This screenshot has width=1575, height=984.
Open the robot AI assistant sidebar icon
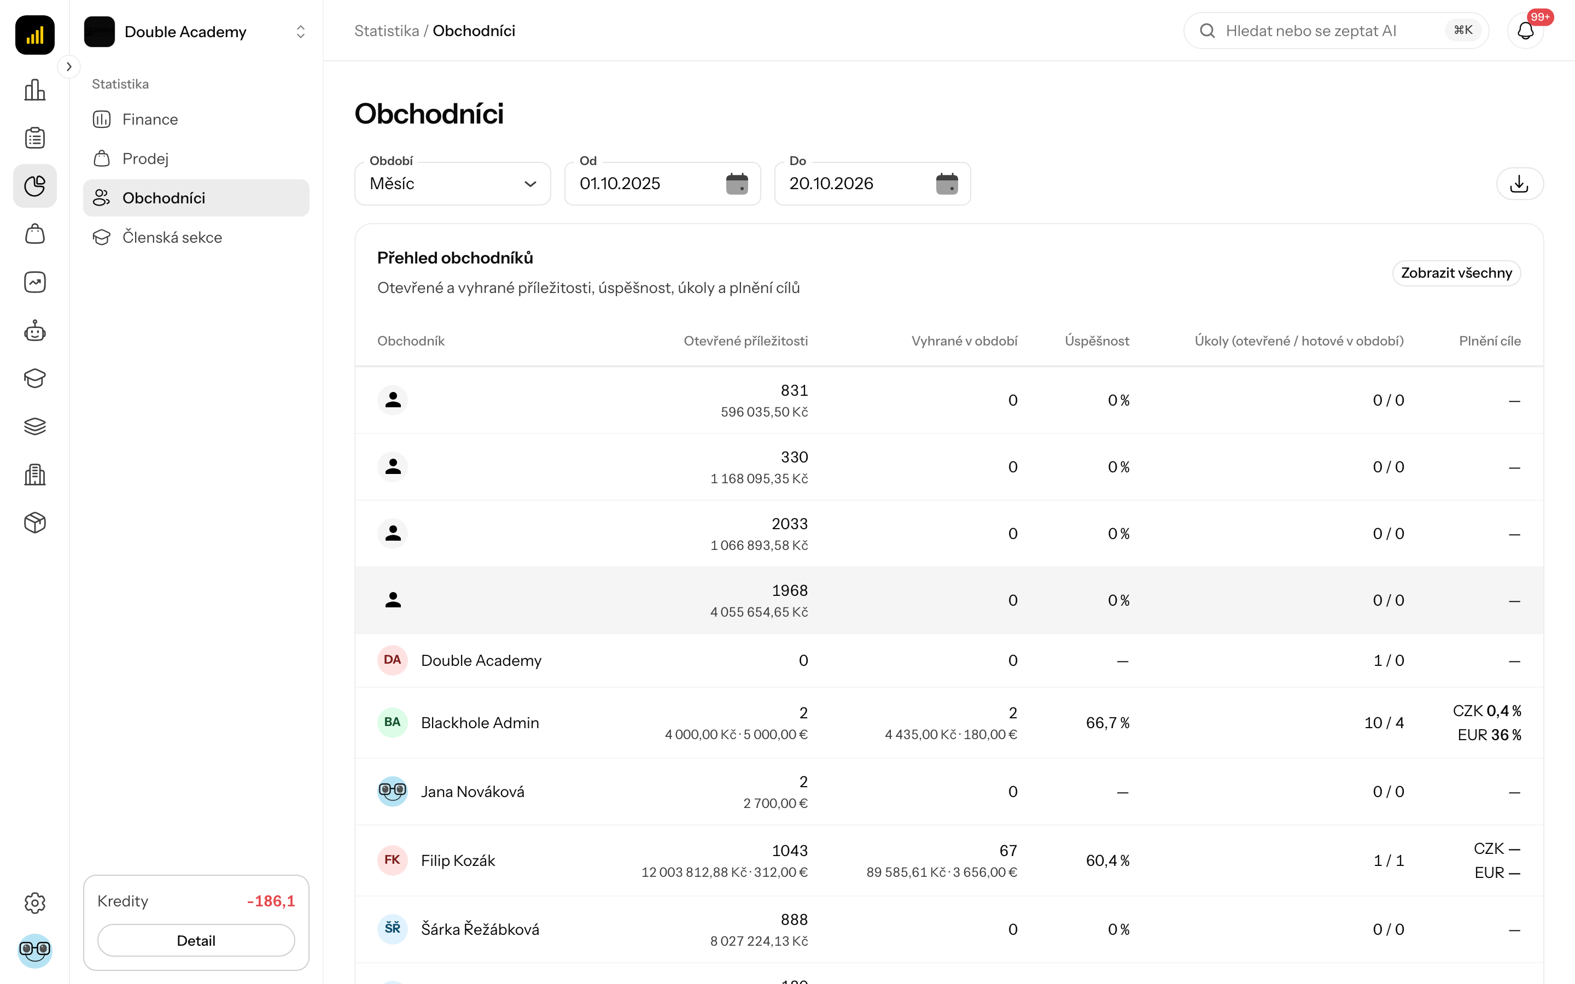pos(34,331)
